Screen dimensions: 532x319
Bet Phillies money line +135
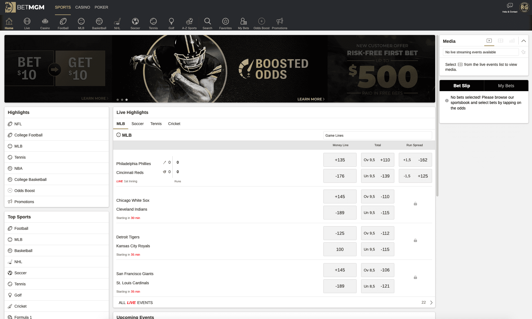coord(340,160)
